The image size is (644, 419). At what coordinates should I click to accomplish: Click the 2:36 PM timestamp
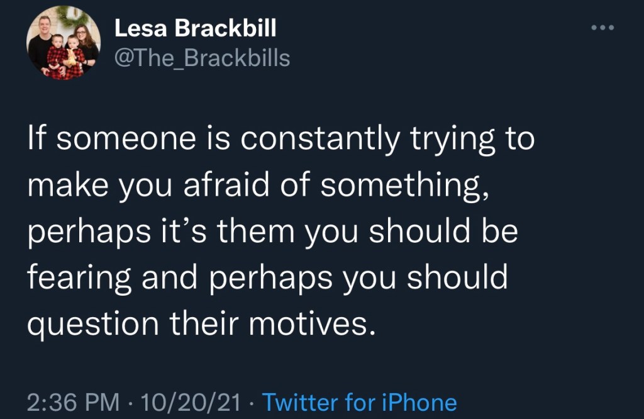(74, 401)
